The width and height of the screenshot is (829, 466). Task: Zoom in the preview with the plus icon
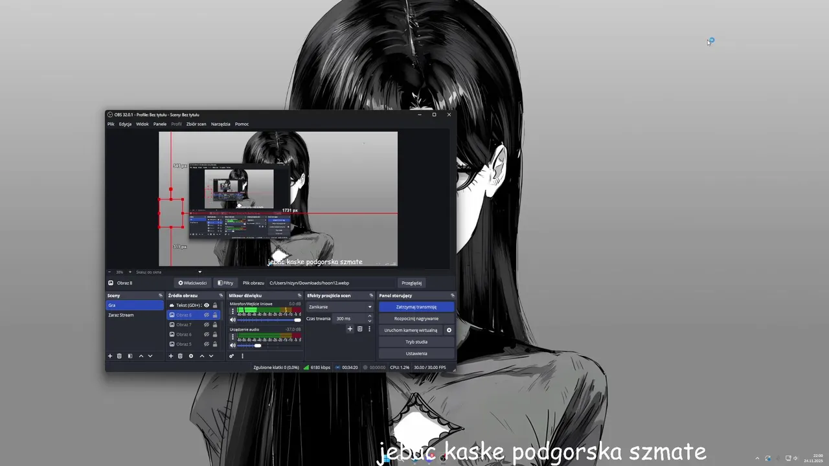(130, 272)
